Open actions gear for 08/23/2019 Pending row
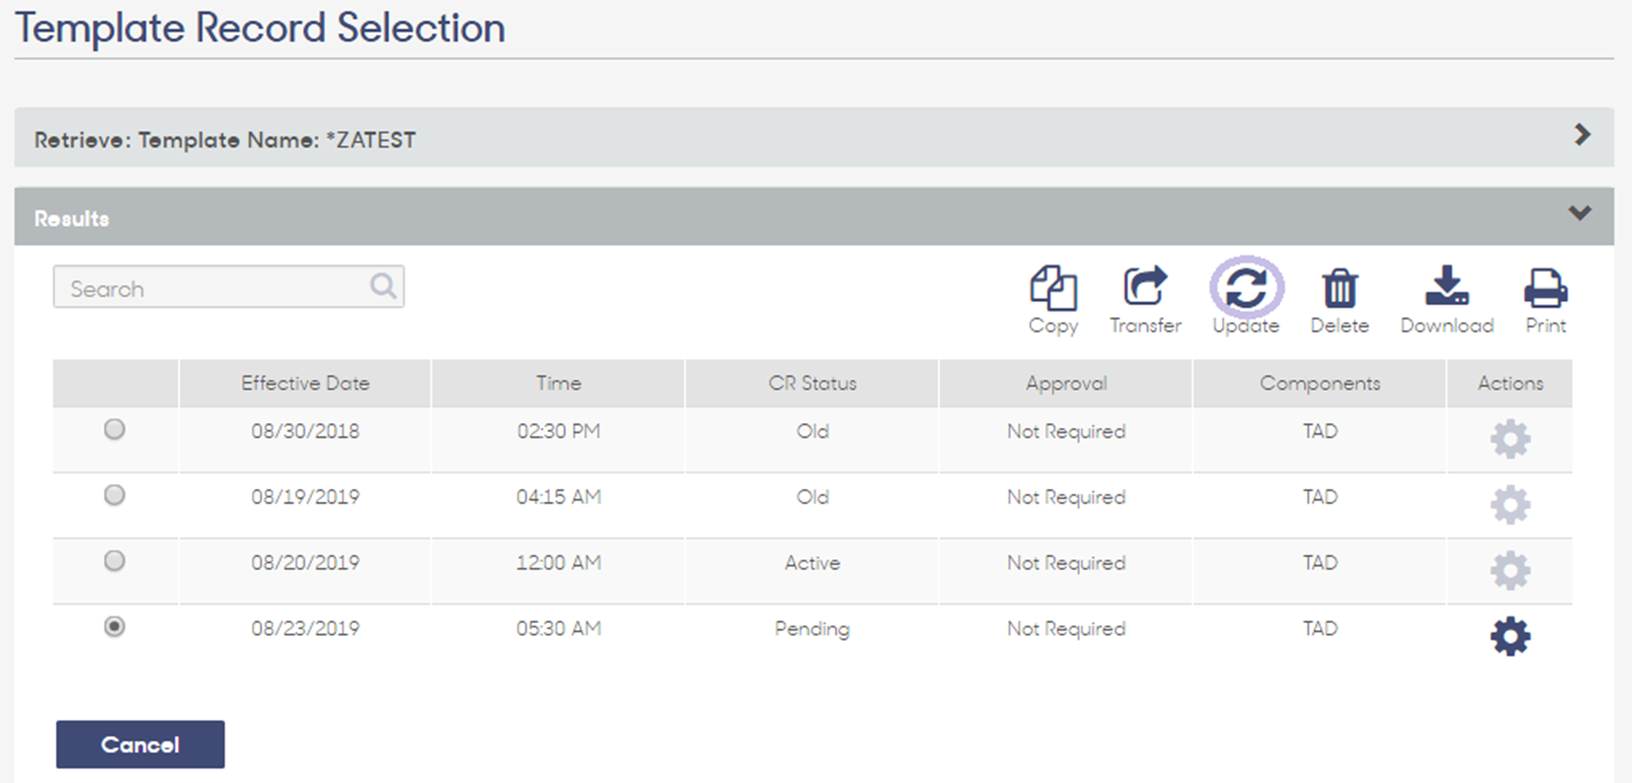This screenshot has height=783, width=1632. (x=1510, y=636)
